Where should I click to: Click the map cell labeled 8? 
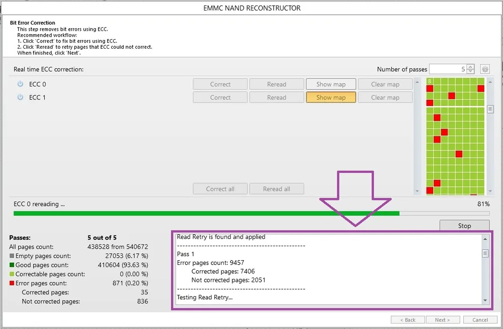point(430,81)
